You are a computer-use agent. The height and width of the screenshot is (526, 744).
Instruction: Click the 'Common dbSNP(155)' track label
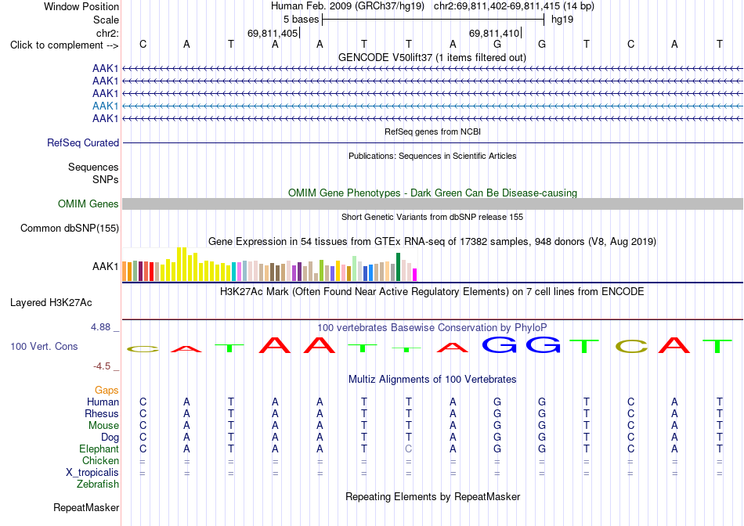tap(70, 228)
